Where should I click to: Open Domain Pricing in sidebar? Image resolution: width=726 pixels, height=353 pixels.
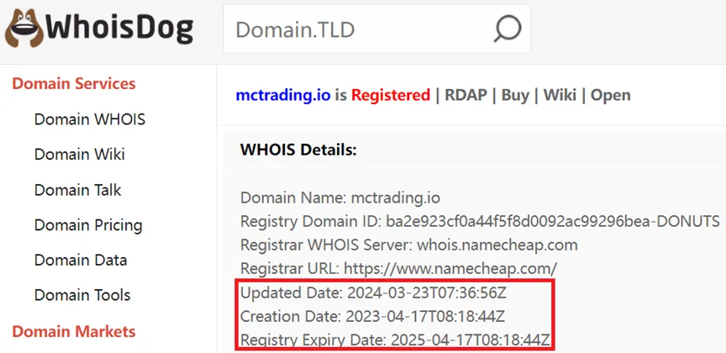click(88, 225)
